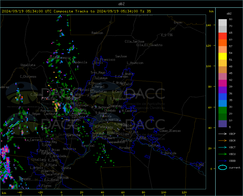Screen dimensions: 243x196
Task: Click the green VBCU arrow legend icon
Action: 222,154
